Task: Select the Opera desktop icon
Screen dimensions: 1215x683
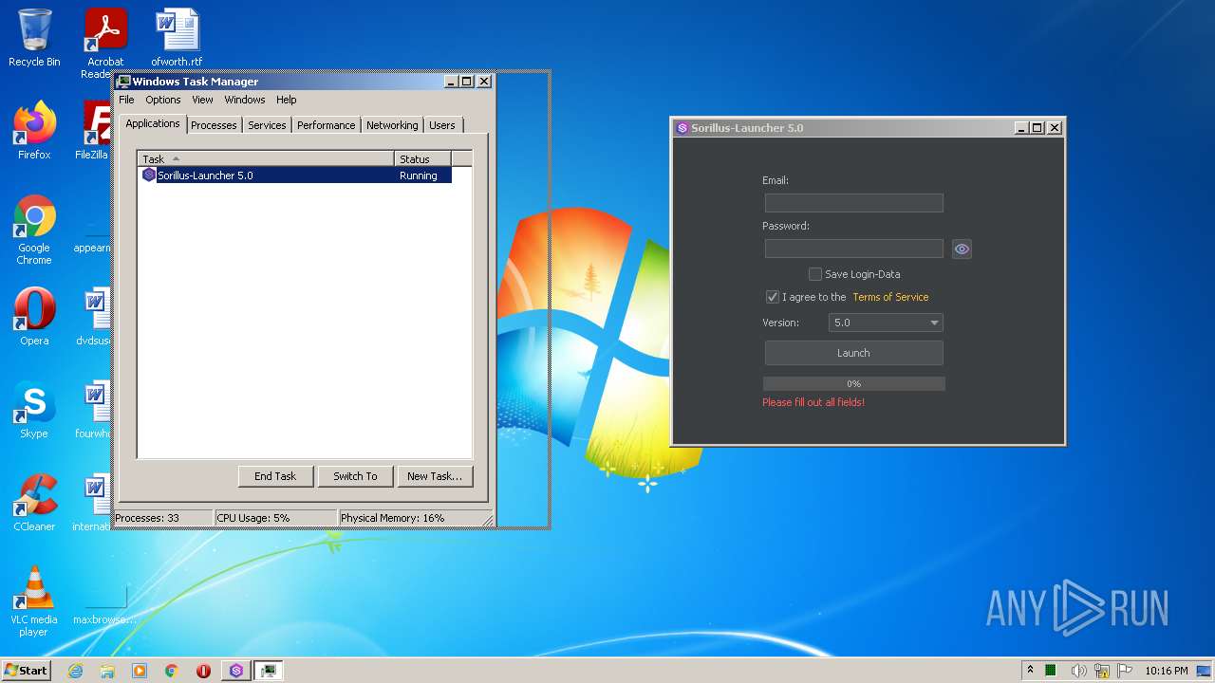Action: click(x=34, y=317)
